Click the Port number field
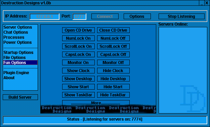The width and height of the screenshot is (210, 127). pos(79,17)
